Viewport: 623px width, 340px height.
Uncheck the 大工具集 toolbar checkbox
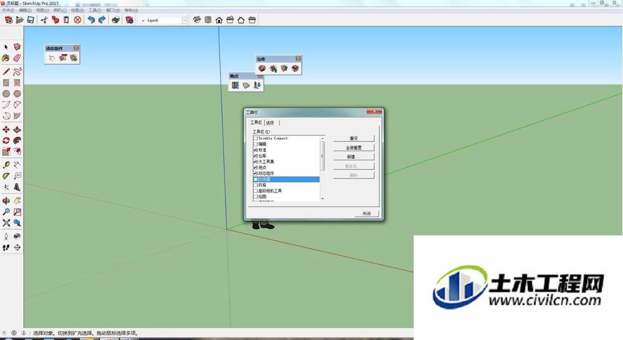(255, 162)
